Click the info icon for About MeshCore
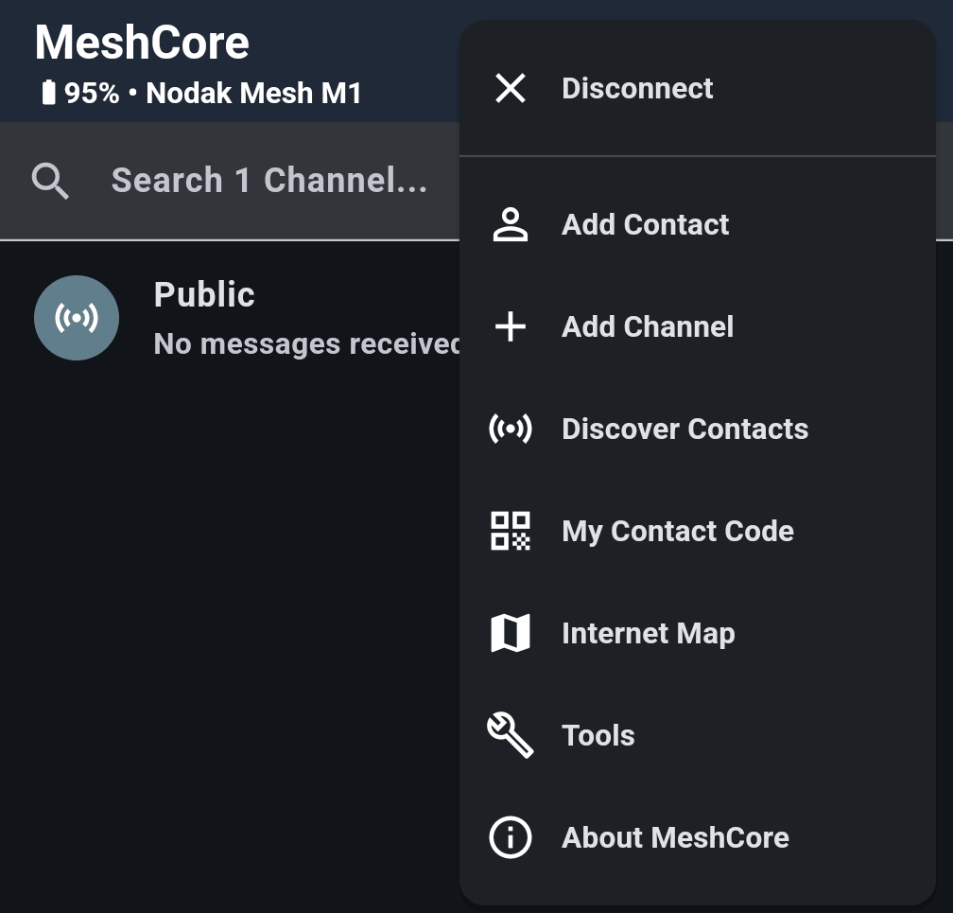The height and width of the screenshot is (913, 953). coord(510,837)
